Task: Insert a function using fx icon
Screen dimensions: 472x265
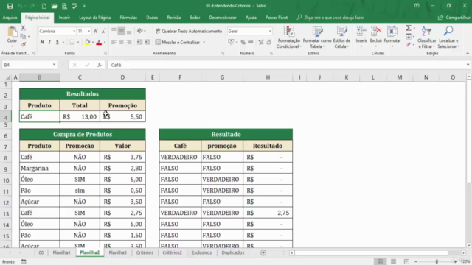Action: pos(100,65)
